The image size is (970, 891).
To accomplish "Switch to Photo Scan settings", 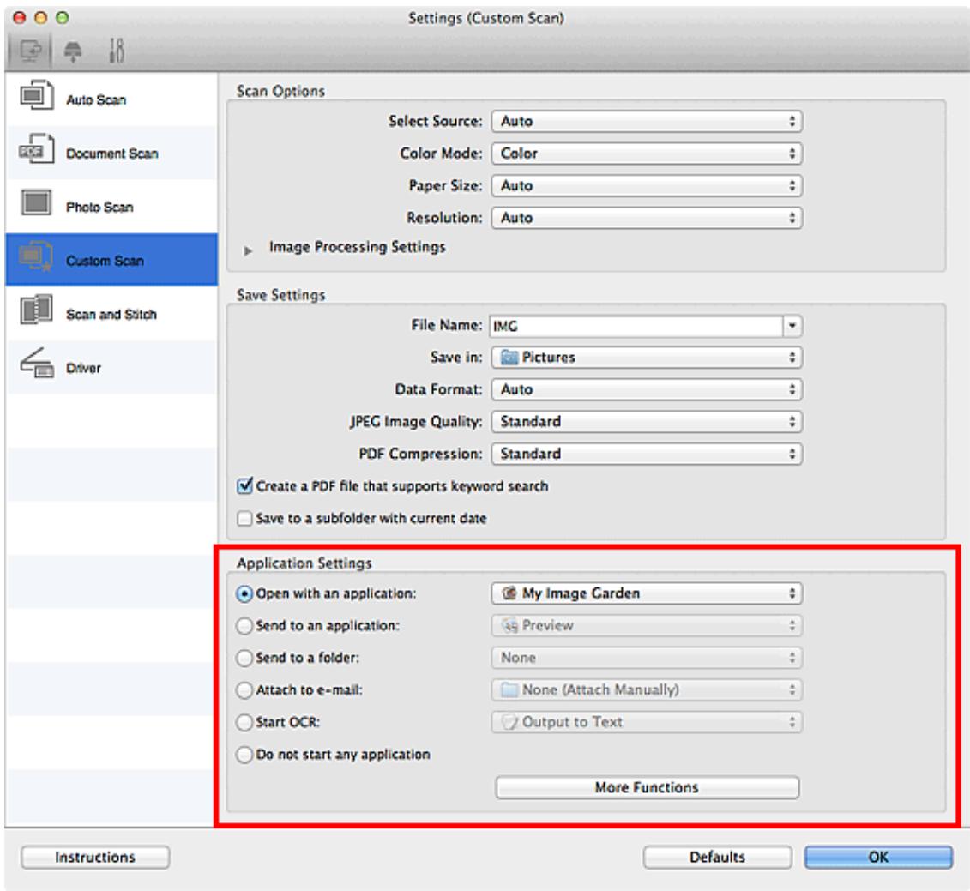I will pyautogui.click(x=111, y=207).
